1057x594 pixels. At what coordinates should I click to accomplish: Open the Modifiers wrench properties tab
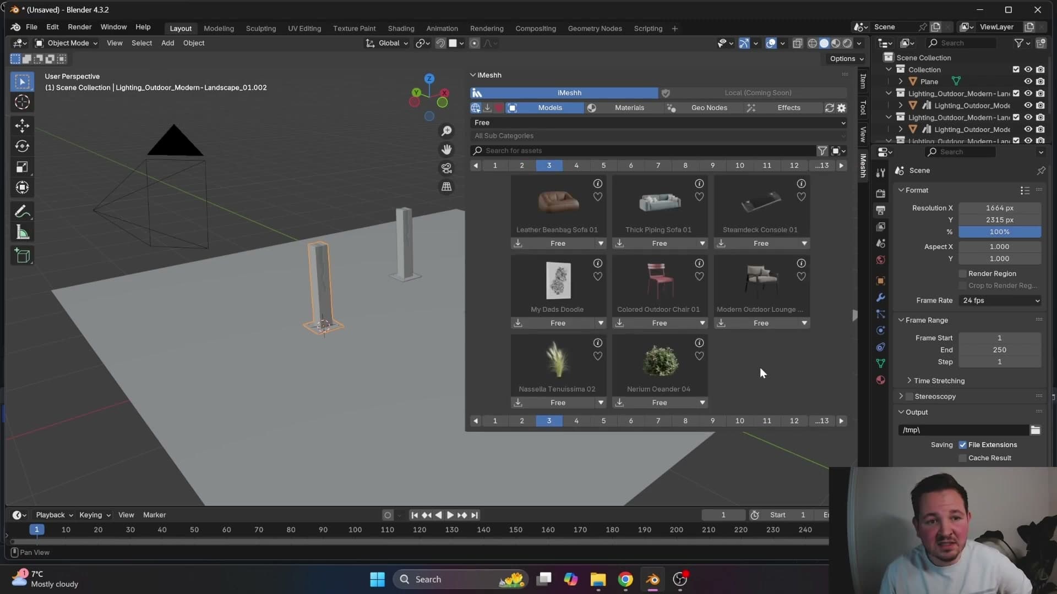[881, 298]
